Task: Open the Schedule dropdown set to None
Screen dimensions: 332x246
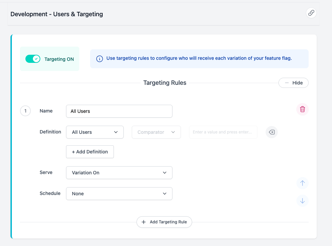Action: (119, 194)
